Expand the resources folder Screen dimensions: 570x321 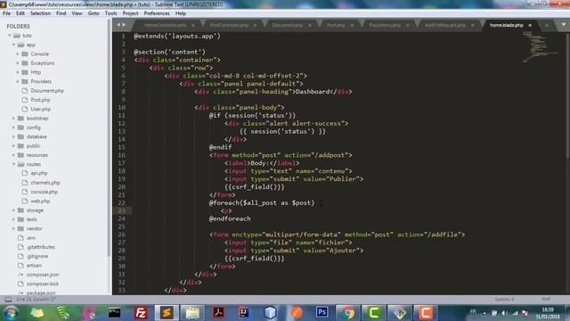coord(13,155)
